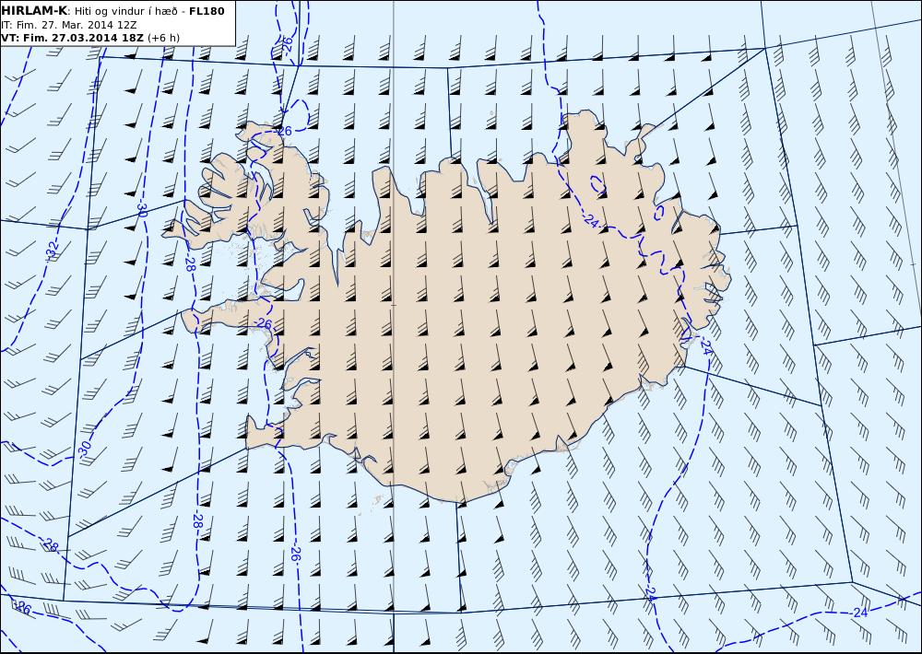Image resolution: width=922 pixels, height=654 pixels.
Task: Click the 'VT: Fim. 27.03.2014 18Z (+6 h)' line
Action: (90, 38)
